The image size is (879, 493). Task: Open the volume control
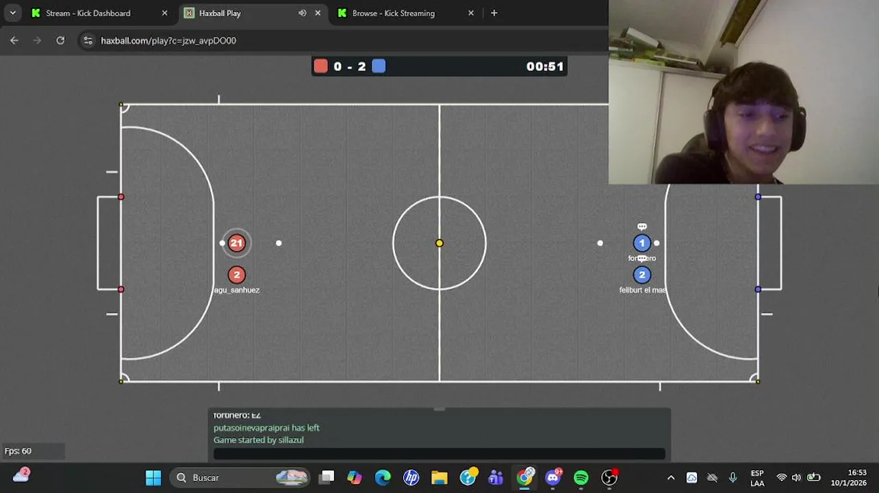click(x=796, y=477)
